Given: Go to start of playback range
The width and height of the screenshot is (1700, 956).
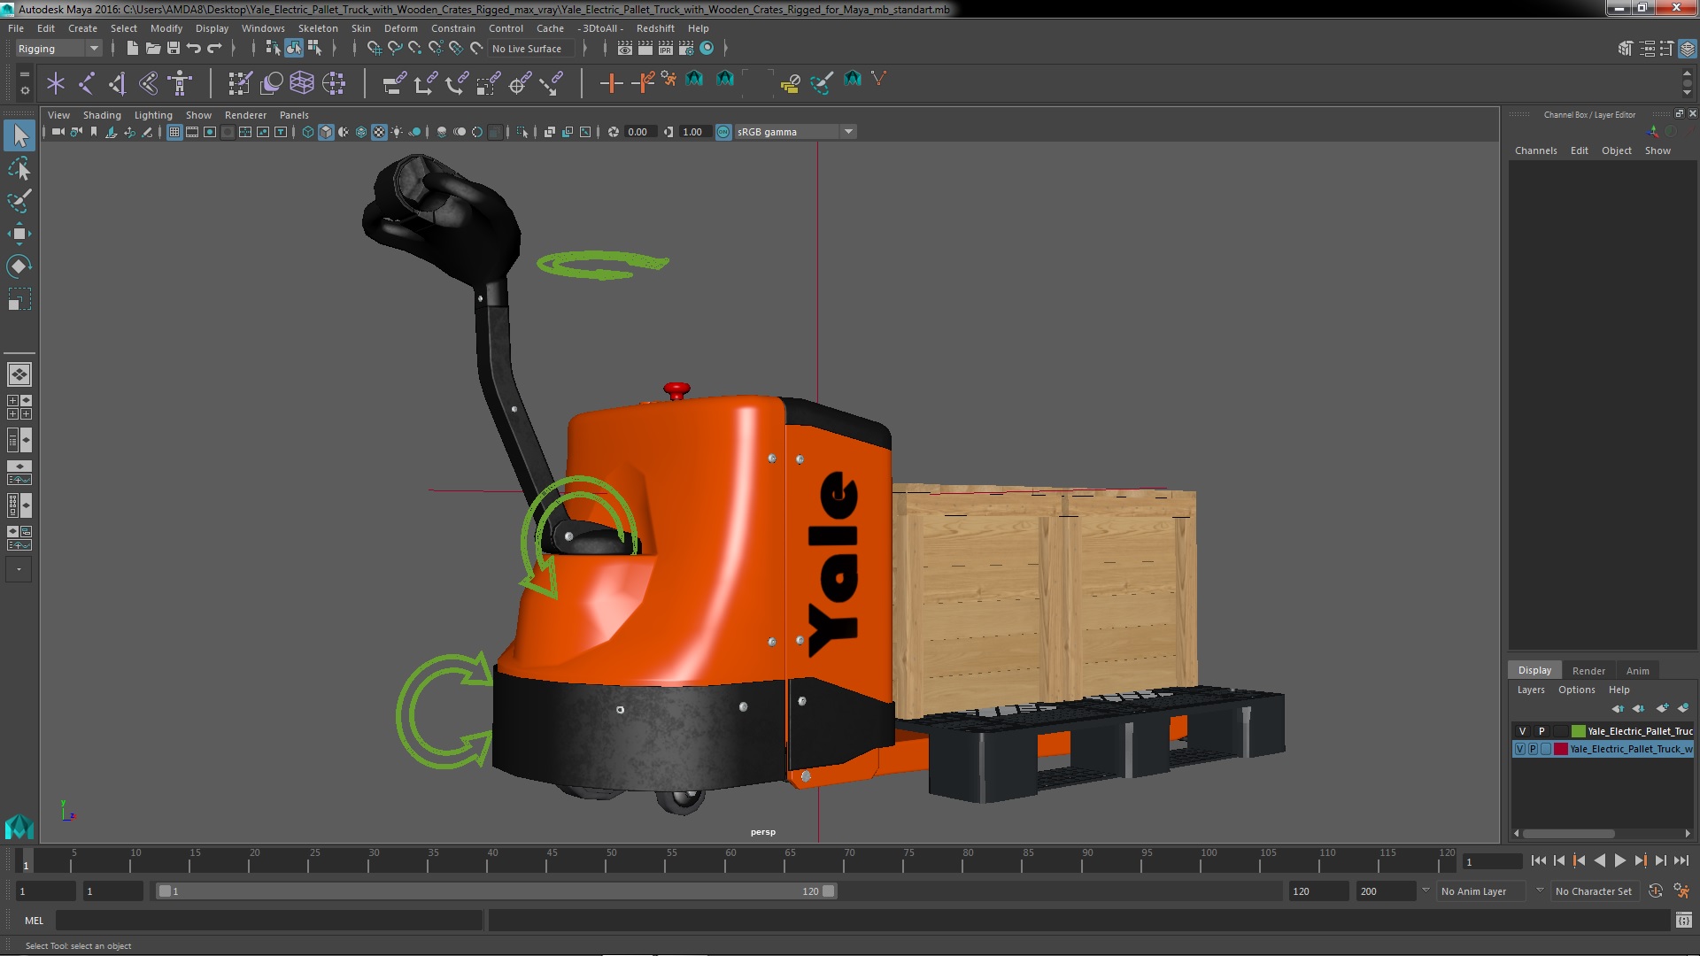Looking at the screenshot, I should [1538, 860].
